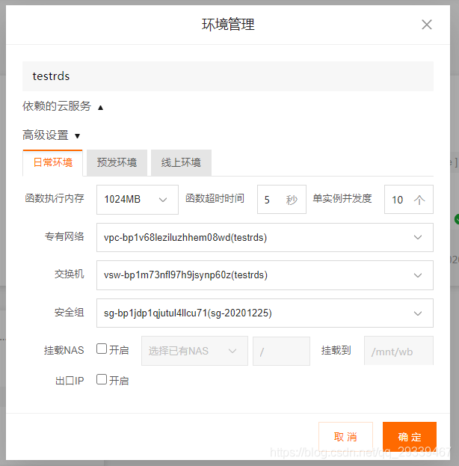Enable the 挂载NAS 开启 checkbox

102,349
